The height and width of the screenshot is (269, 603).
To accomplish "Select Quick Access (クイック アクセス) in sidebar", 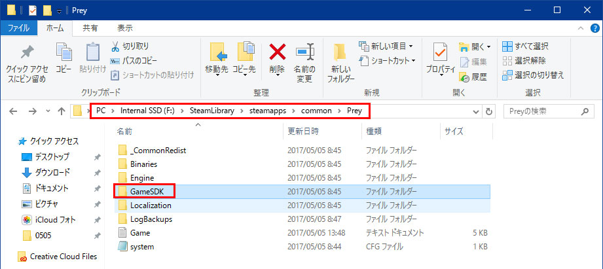I will click(49, 141).
